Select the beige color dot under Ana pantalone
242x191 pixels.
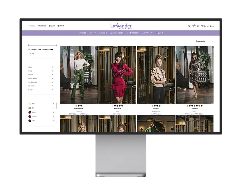point(76,106)
